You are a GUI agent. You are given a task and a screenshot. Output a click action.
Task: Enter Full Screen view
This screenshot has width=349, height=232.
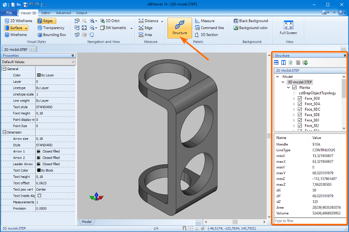click(x=289, y=28)
